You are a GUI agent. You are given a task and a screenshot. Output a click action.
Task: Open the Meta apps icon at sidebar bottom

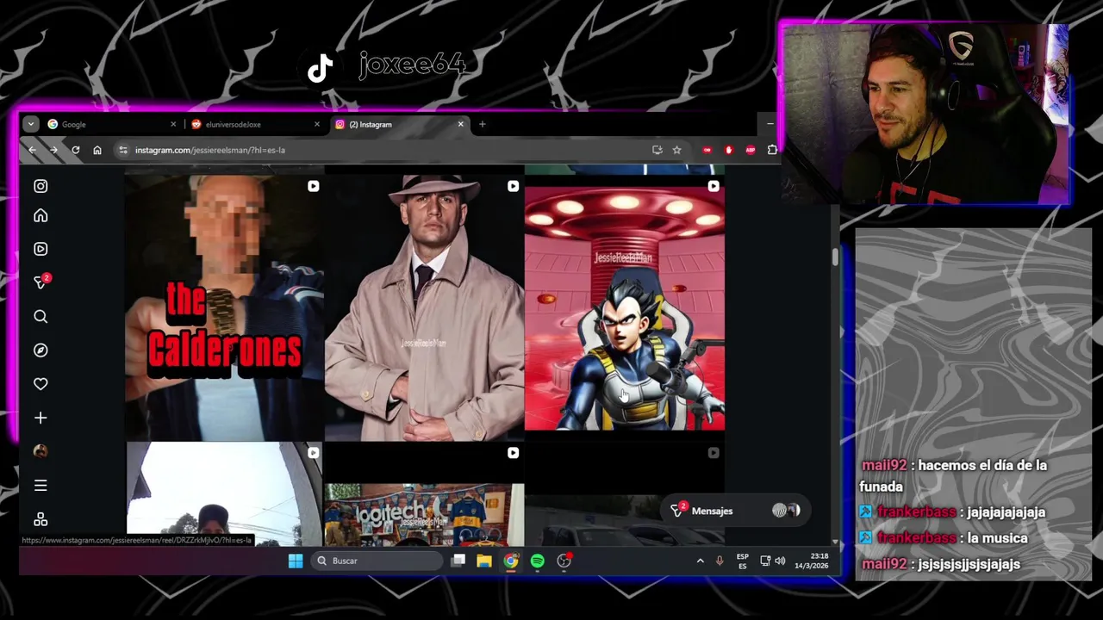click(x=41, y=519)
